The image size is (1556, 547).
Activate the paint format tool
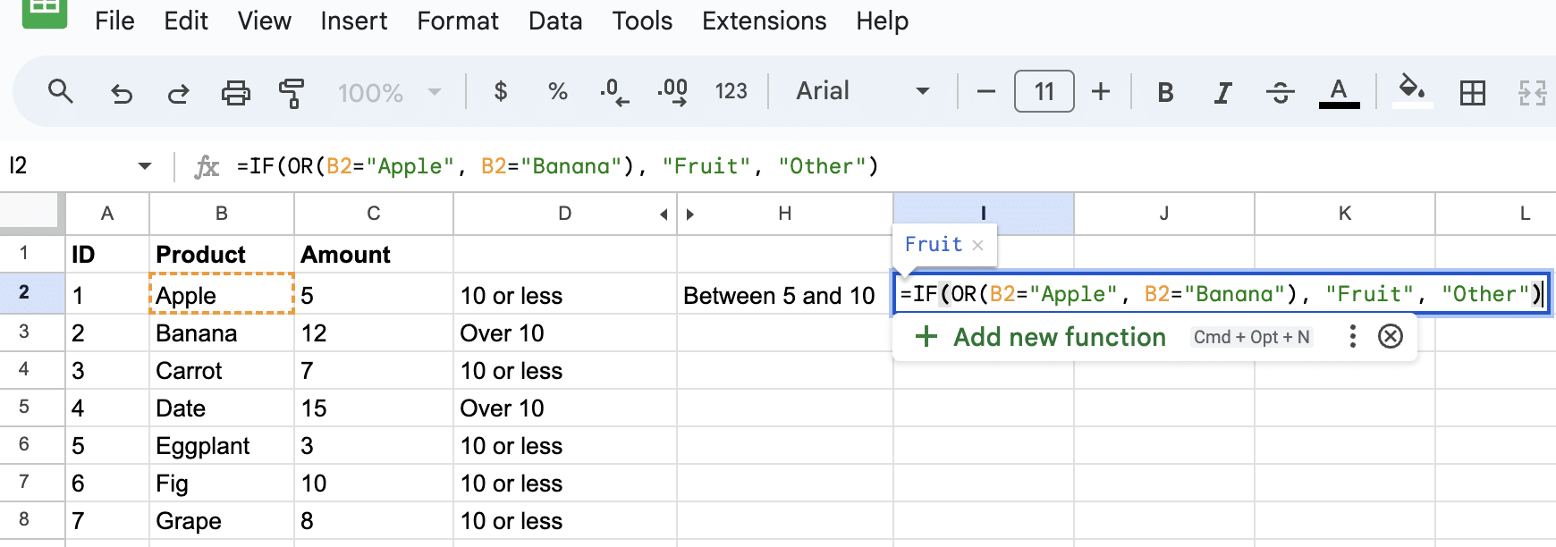pos(292,92)
